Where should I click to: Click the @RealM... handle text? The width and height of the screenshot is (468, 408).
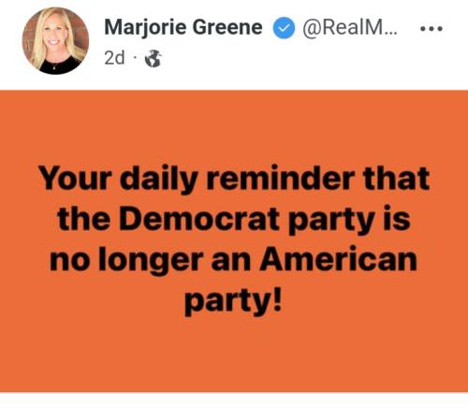coord(350,27)
